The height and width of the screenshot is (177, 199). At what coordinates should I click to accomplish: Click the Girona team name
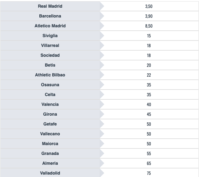tap(50, 114)
